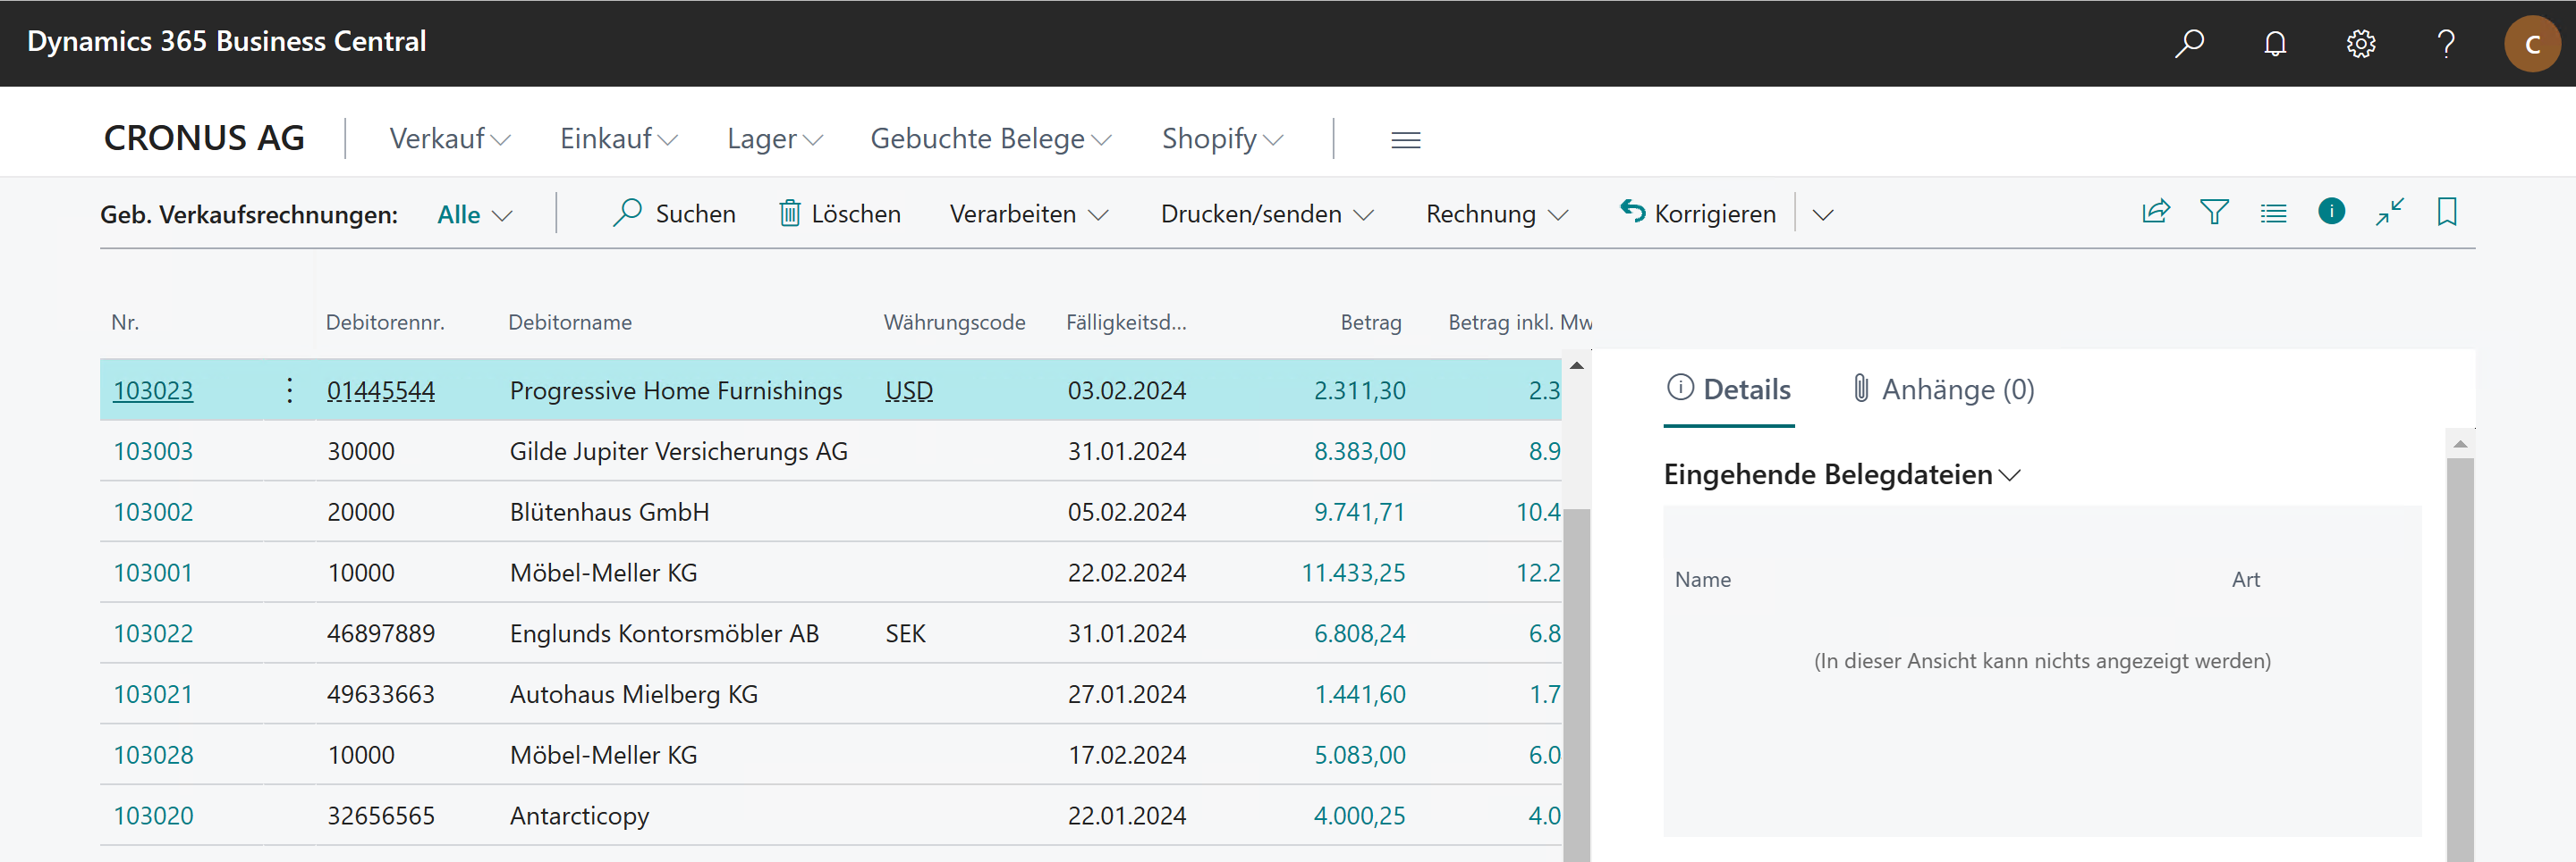Show more actions chevron after Korrigieren

(1822, 214)
